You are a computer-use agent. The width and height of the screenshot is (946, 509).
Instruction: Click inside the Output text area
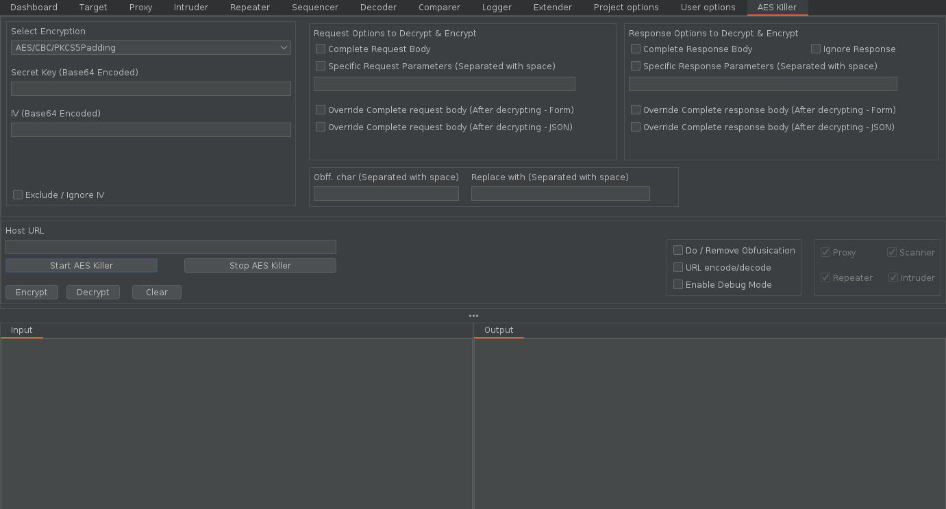(x=710, y=424)
